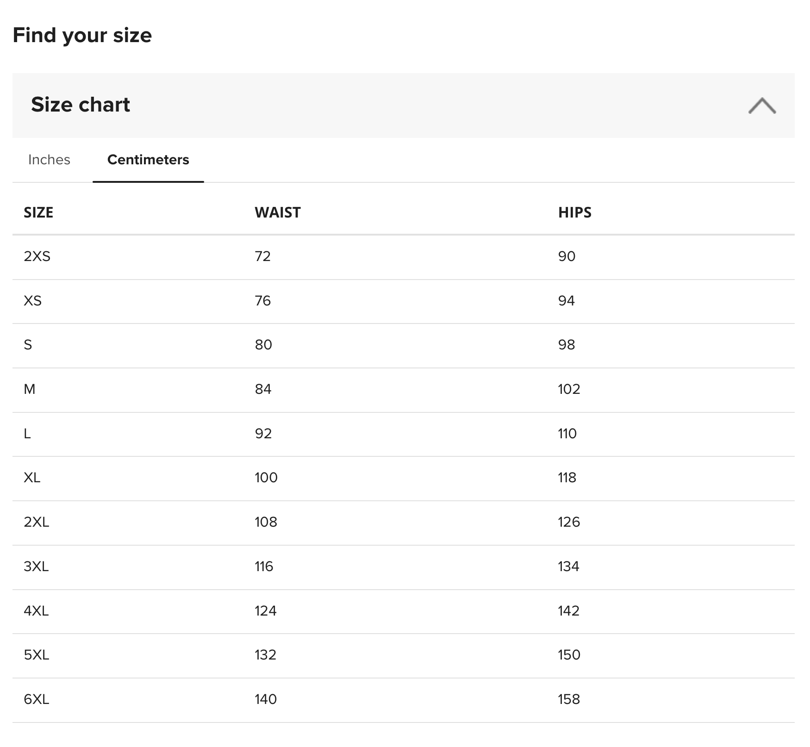The height and width of the screenshot is (747, 810).
Task: Click the HIPS column header
Action: click(x=574, y=212)
